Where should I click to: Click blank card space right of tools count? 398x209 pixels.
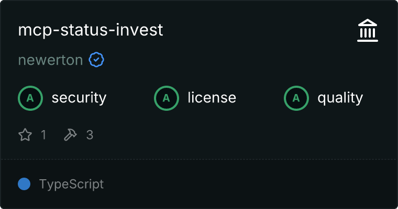click(236, 135)
